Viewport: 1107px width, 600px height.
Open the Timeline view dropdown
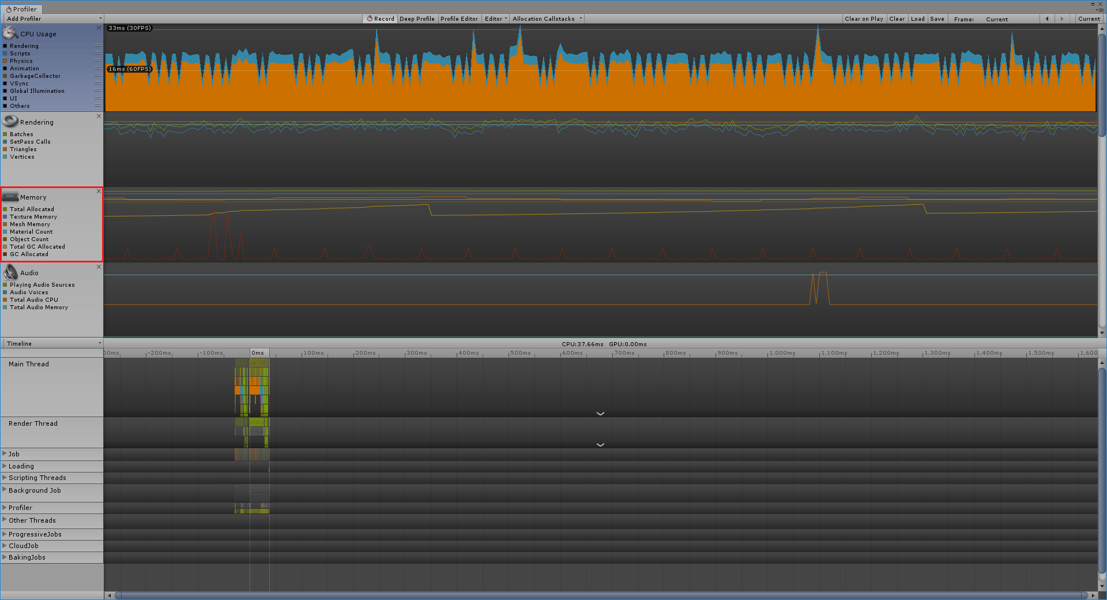pyautogui.click(x=52, y=343)
